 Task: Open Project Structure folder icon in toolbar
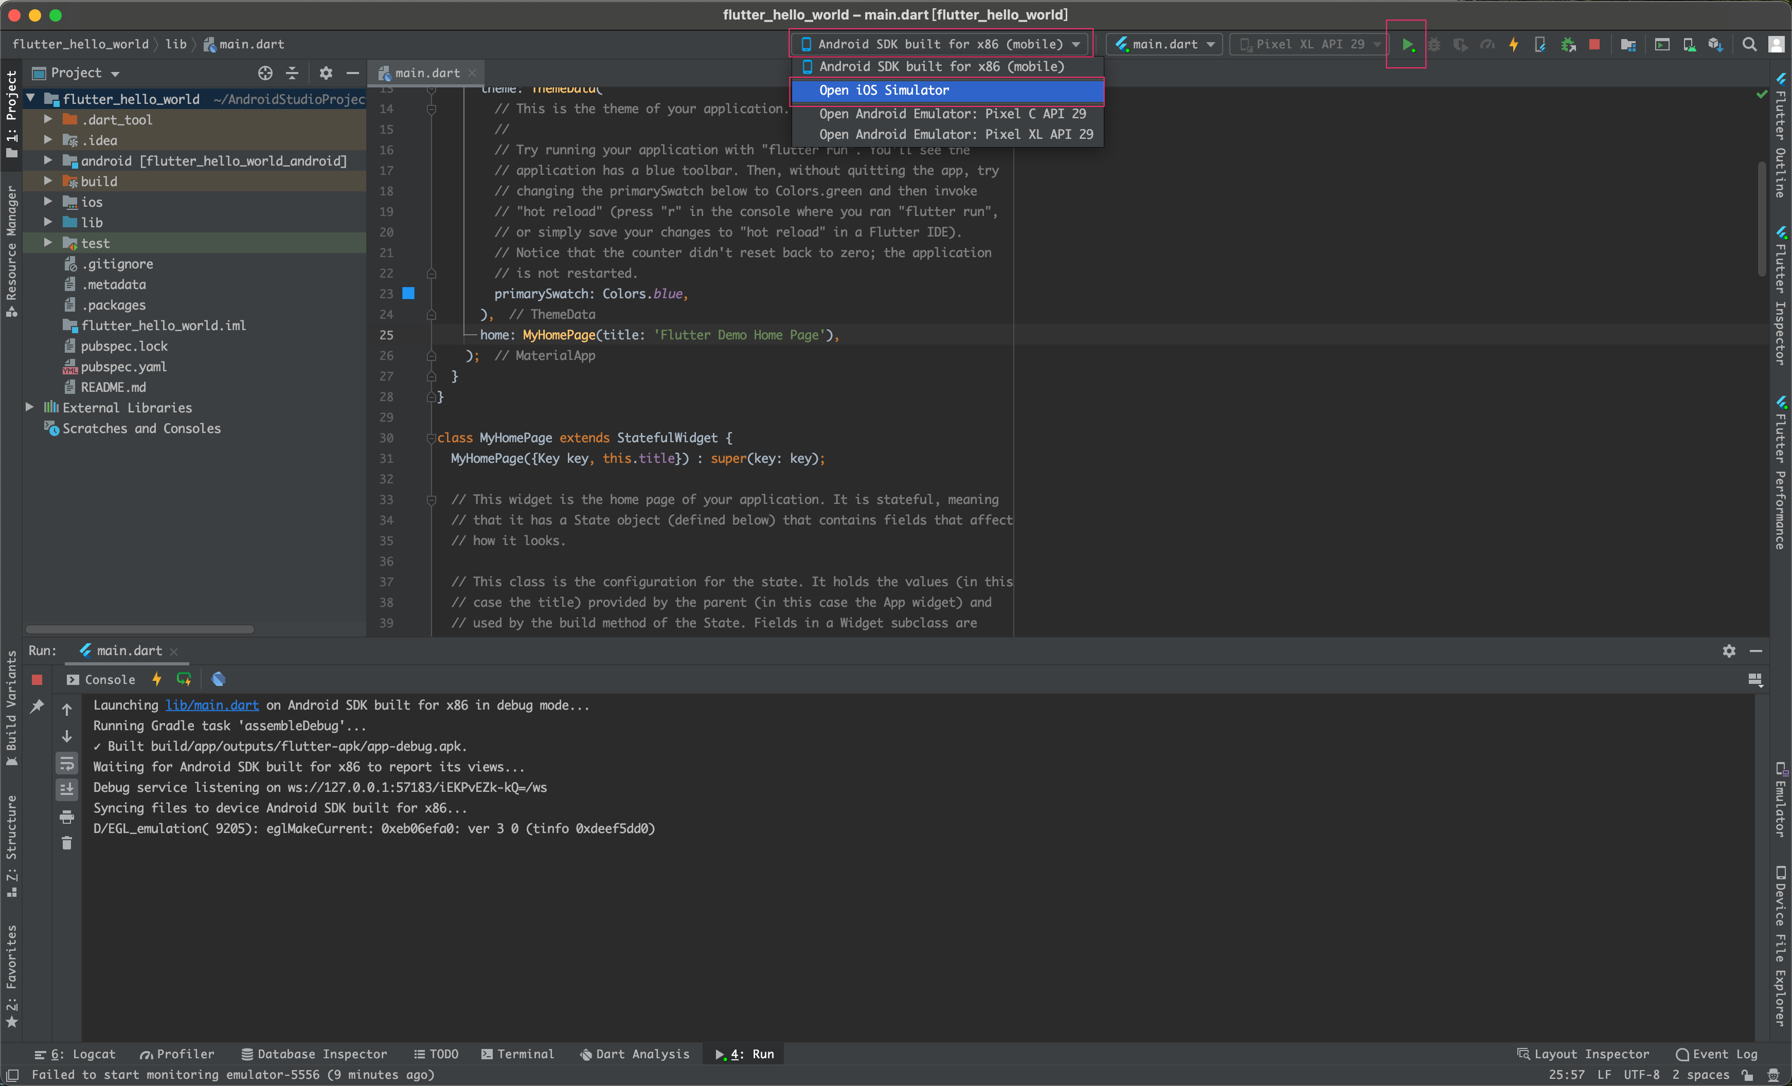(1628, 44)
